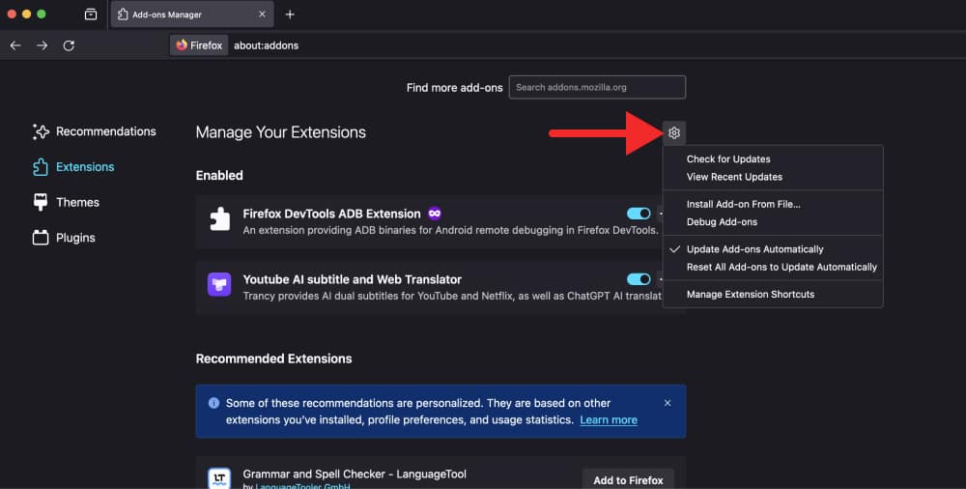Close the Add-ons Manager tab

262,14
